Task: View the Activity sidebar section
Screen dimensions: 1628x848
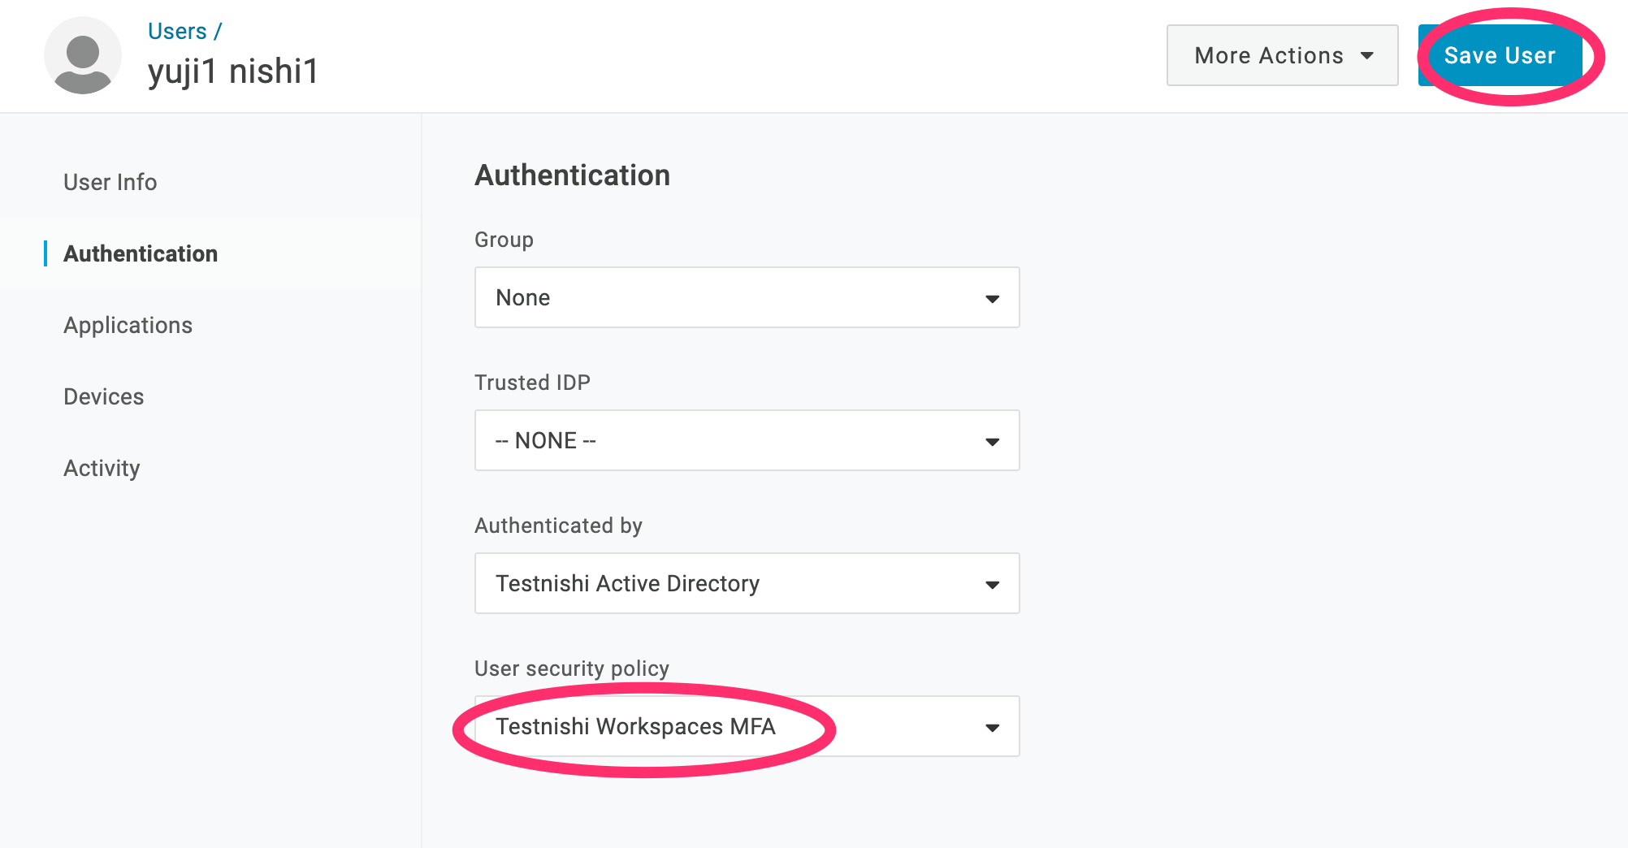Action: click(x=101, y=468)
